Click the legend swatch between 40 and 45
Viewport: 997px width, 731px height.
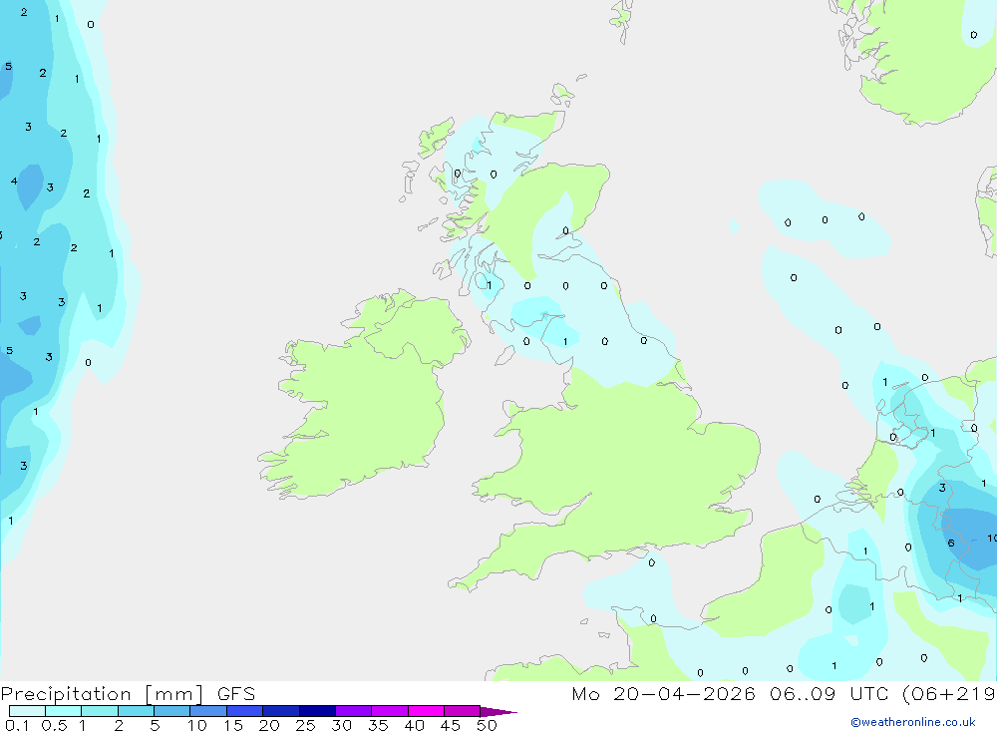[x=426, y=711]
